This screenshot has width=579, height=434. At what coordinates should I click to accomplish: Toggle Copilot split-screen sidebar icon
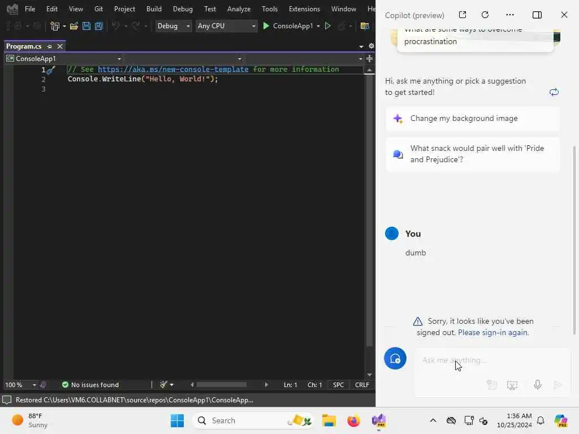(x=537, y=15)
